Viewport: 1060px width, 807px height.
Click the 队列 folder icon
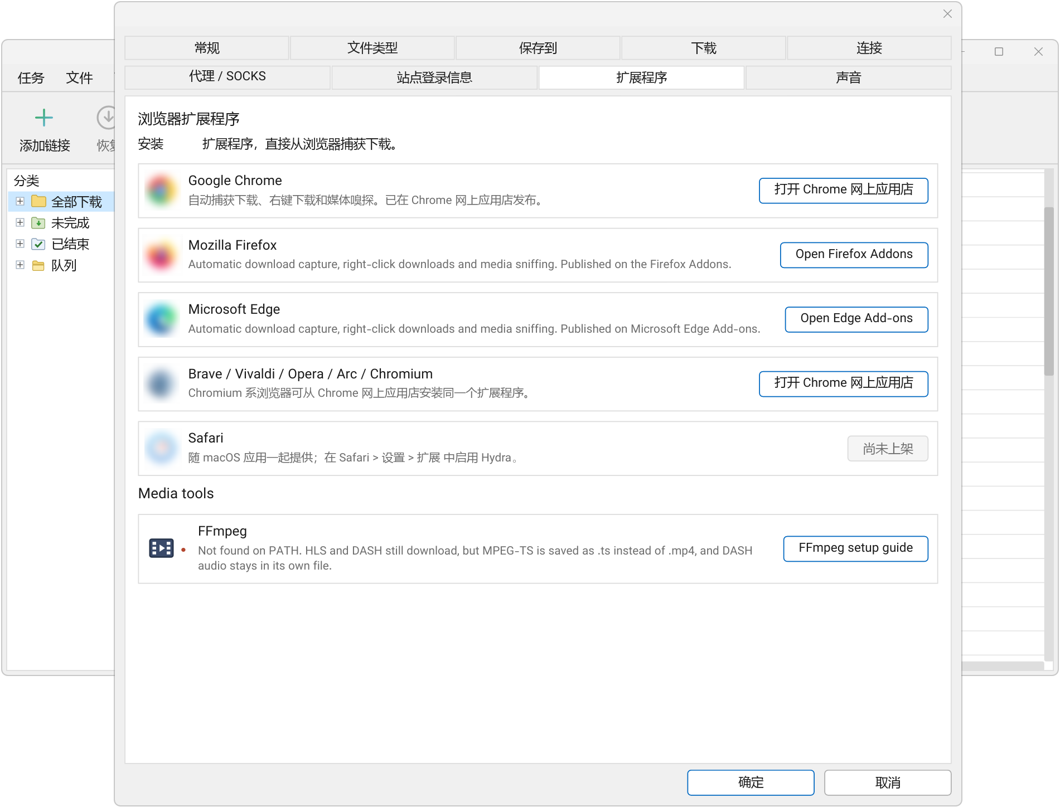tap(38, 265)
